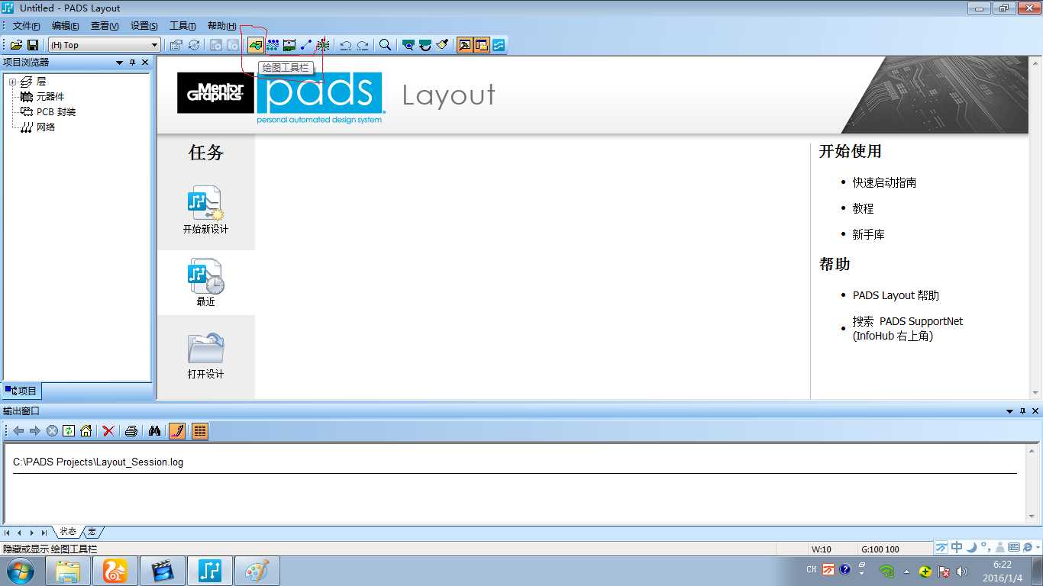Click the Zoom magnifier icon
This screenshot has height=586, width=1043.
[385, 45]
